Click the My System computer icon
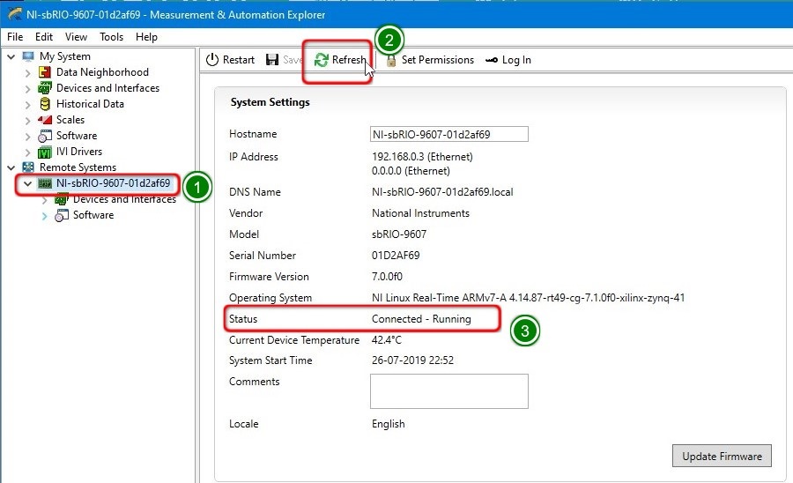Viewport: 793px width, 483px height. coord(28,56)
